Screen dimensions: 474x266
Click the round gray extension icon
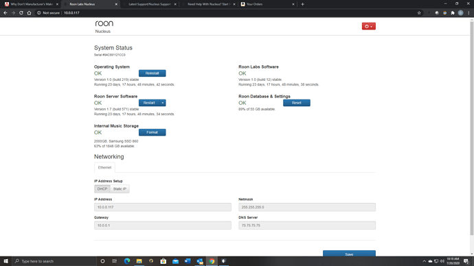tap(437, 13)
